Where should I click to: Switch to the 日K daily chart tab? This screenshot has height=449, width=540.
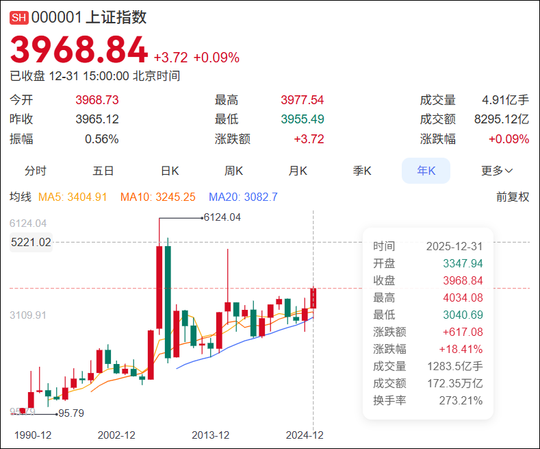pos(170,171)
